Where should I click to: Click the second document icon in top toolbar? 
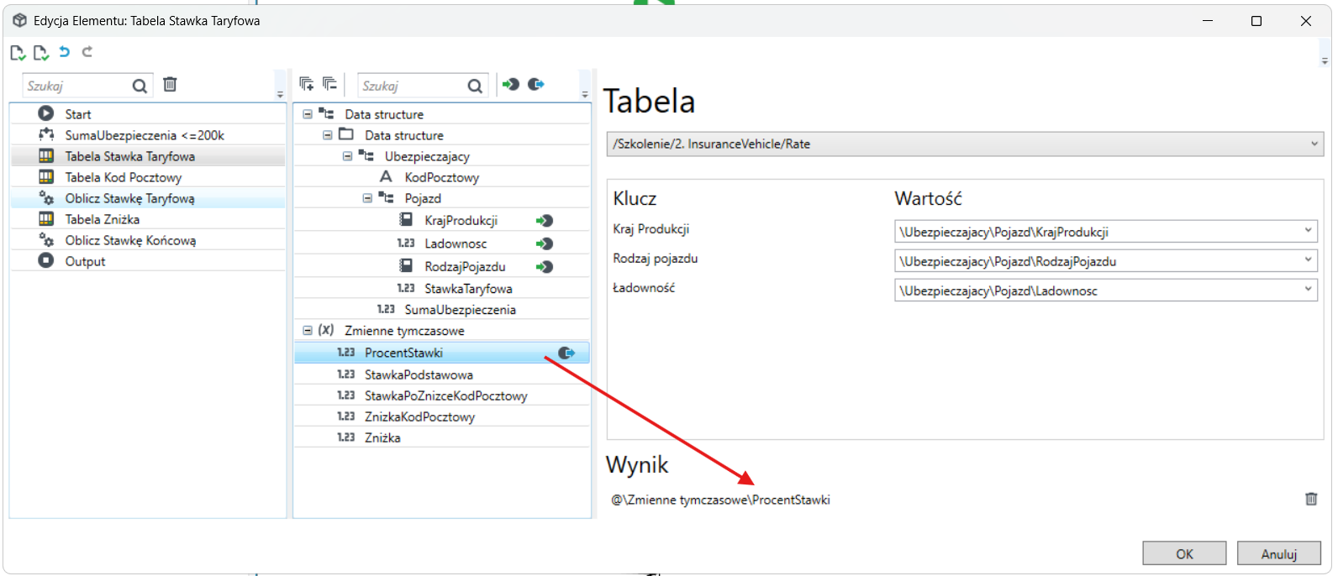(x=40, y=53)
